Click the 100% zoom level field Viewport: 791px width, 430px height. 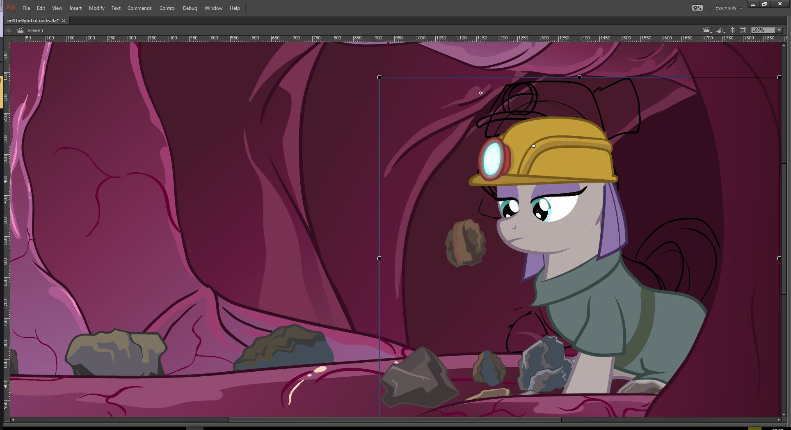click(763, 30)
